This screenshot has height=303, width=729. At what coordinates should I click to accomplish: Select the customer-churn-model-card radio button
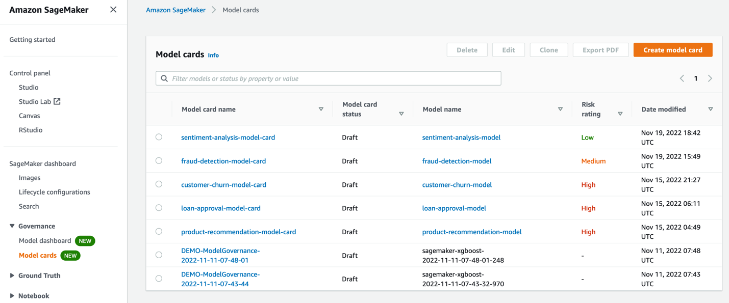(x=159, y=184)
